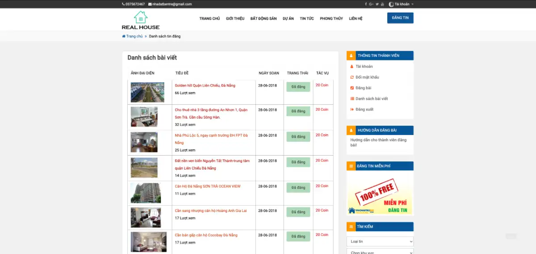This screenshot has width=536, height=254.
Task: Click the refresh icon beside Đổi mật khẩu
Action: [x=352, y=77]
